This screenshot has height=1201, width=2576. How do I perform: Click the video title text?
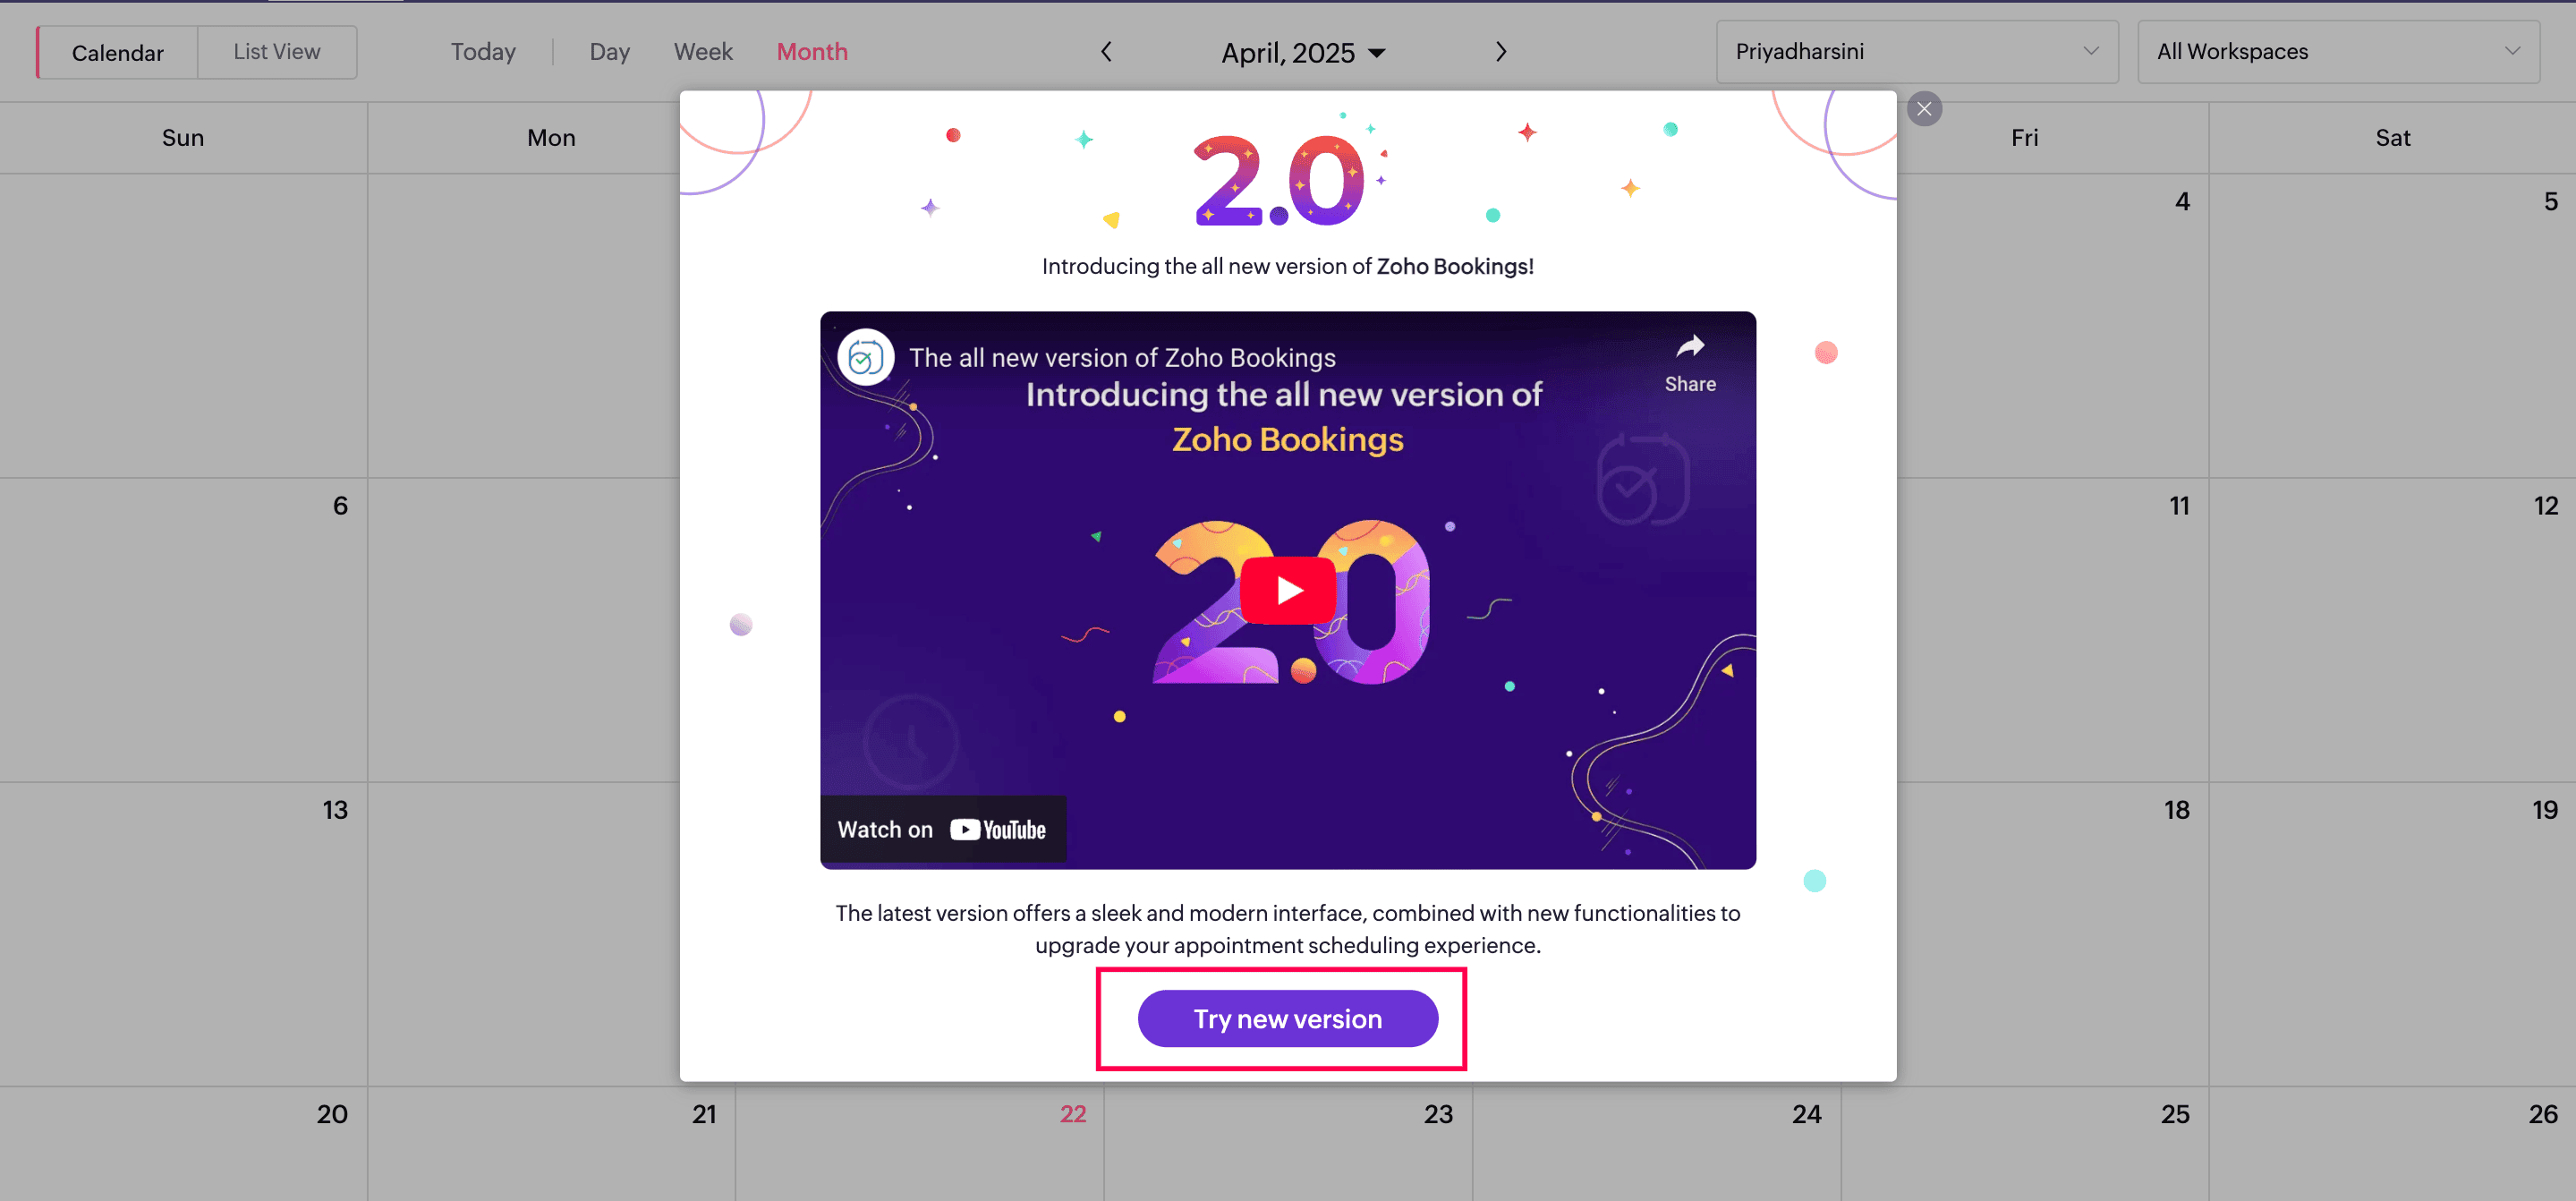point(1122,357)
